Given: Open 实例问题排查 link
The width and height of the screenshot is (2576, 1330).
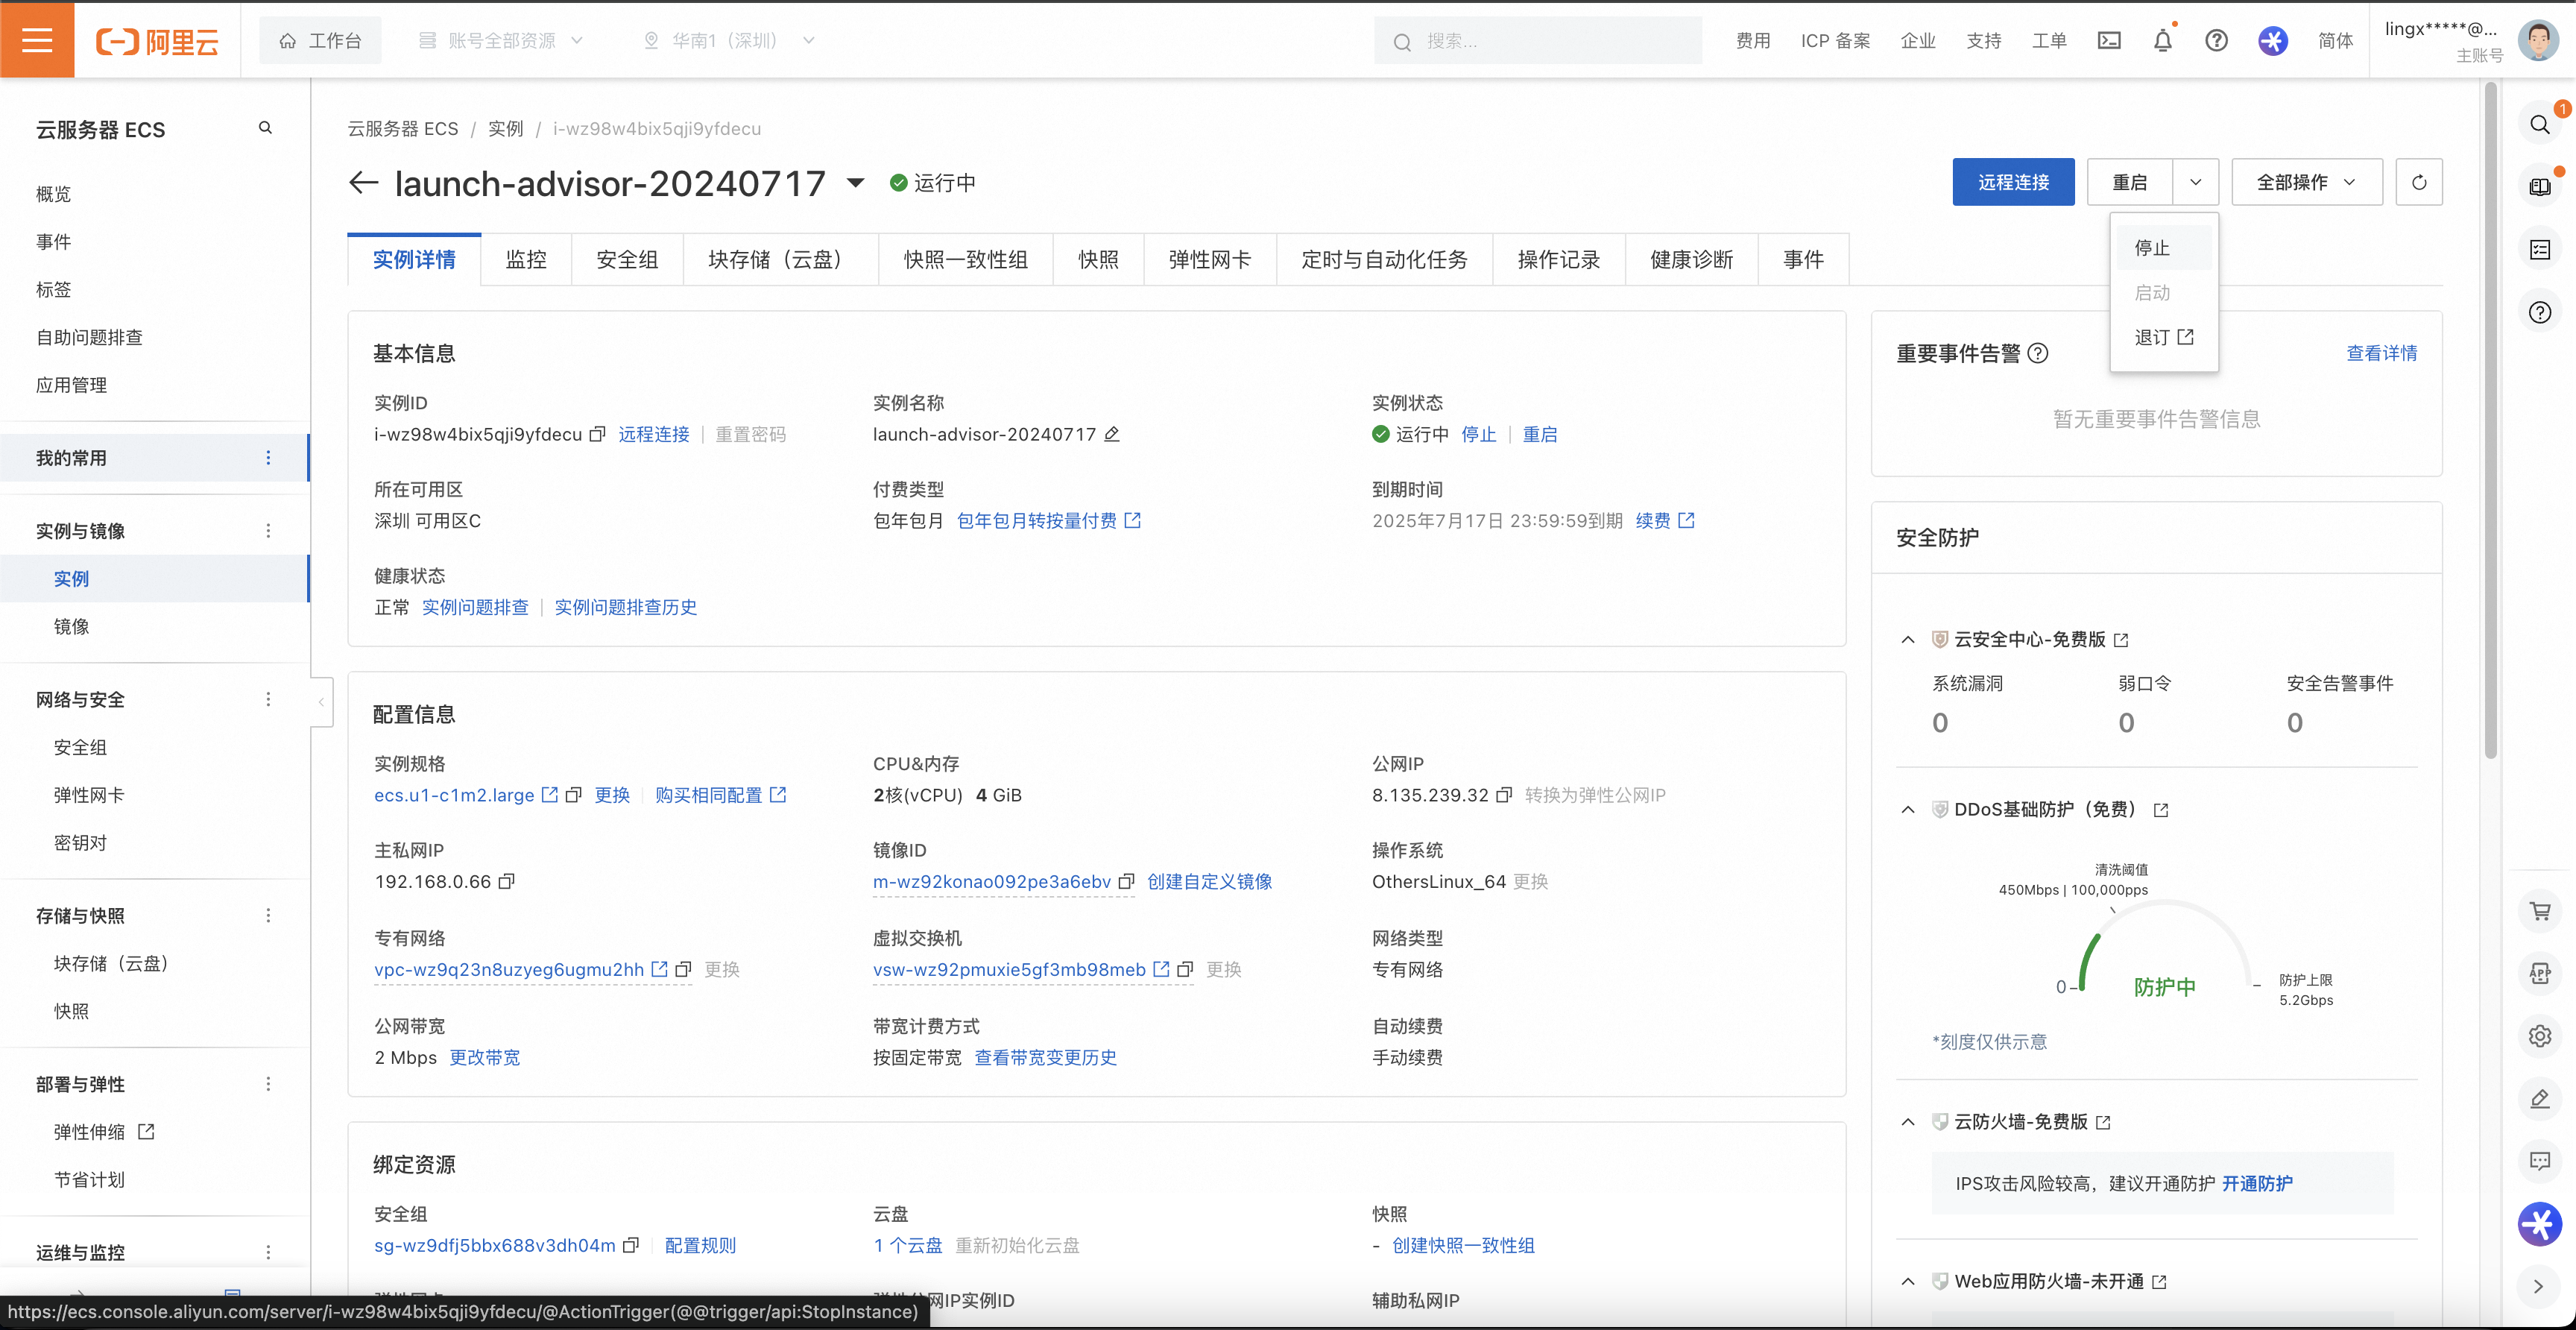Looking at the screenshot, I should (x=475, y=608).
